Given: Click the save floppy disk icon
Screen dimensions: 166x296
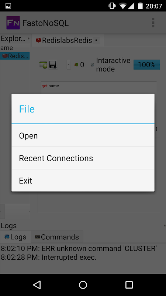Looking at the screenshot, I should (x=53, y=65).
